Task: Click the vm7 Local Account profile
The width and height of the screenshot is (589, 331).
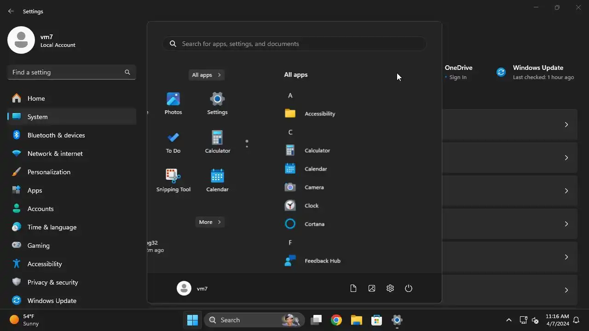Action: pos(42,40)
